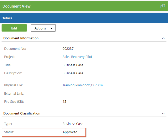Click the External Link: label
The width and height of the screenshot is (168, 139).
tap(14, 94)
